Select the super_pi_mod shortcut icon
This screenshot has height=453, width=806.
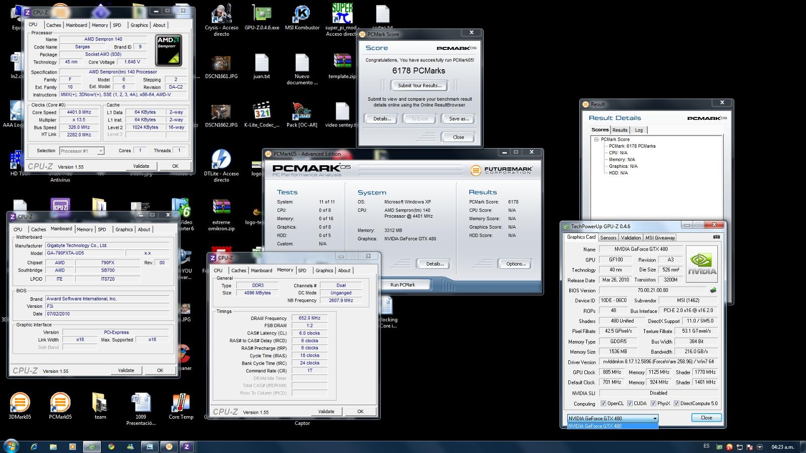[x=342, y=20]
